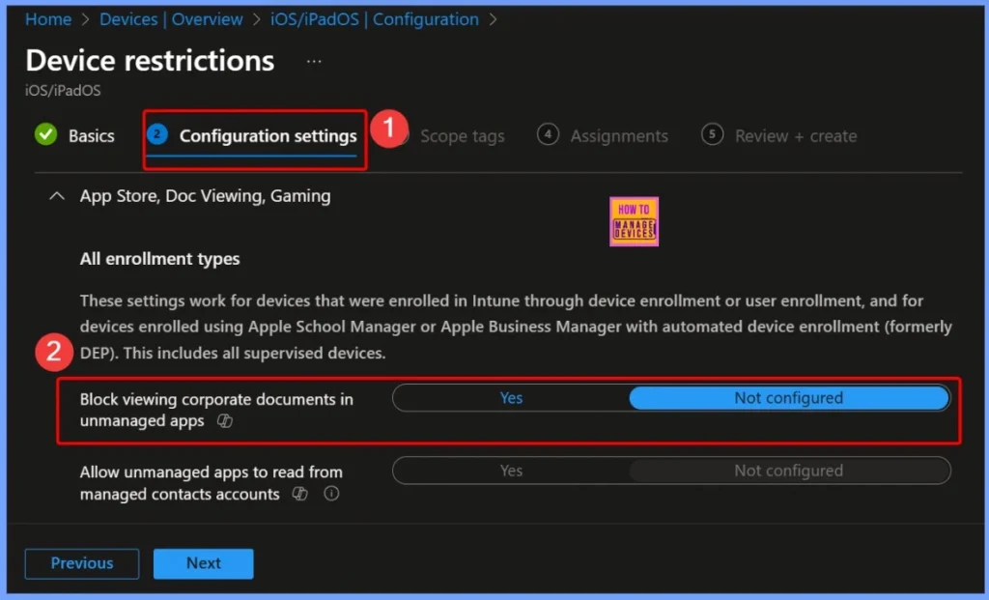Screen dimensions: 989x600
Task: Select Not configured for unmanaged apps document blocking
Action: coord(788,398)
